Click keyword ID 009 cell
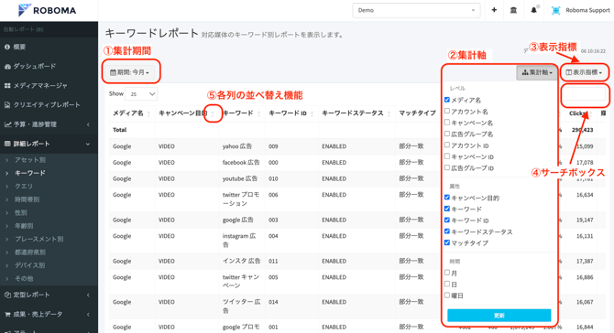 273,146
